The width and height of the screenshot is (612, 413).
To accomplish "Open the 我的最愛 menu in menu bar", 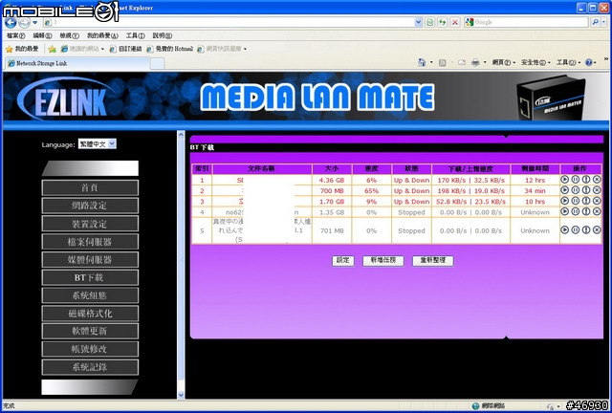I will tap(102, 35).
